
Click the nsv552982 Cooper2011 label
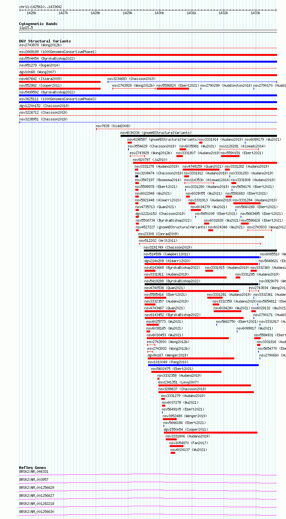point(40,85)
